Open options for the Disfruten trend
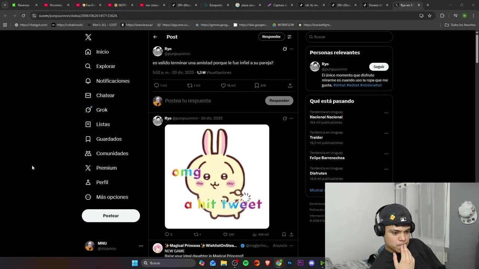The height and width of the screenshot is (269, 479). [386, 169]
